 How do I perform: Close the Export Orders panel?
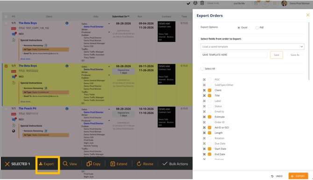click(307, 15)
